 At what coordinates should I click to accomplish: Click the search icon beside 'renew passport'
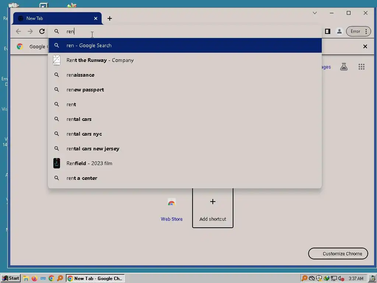pos(56,90)
